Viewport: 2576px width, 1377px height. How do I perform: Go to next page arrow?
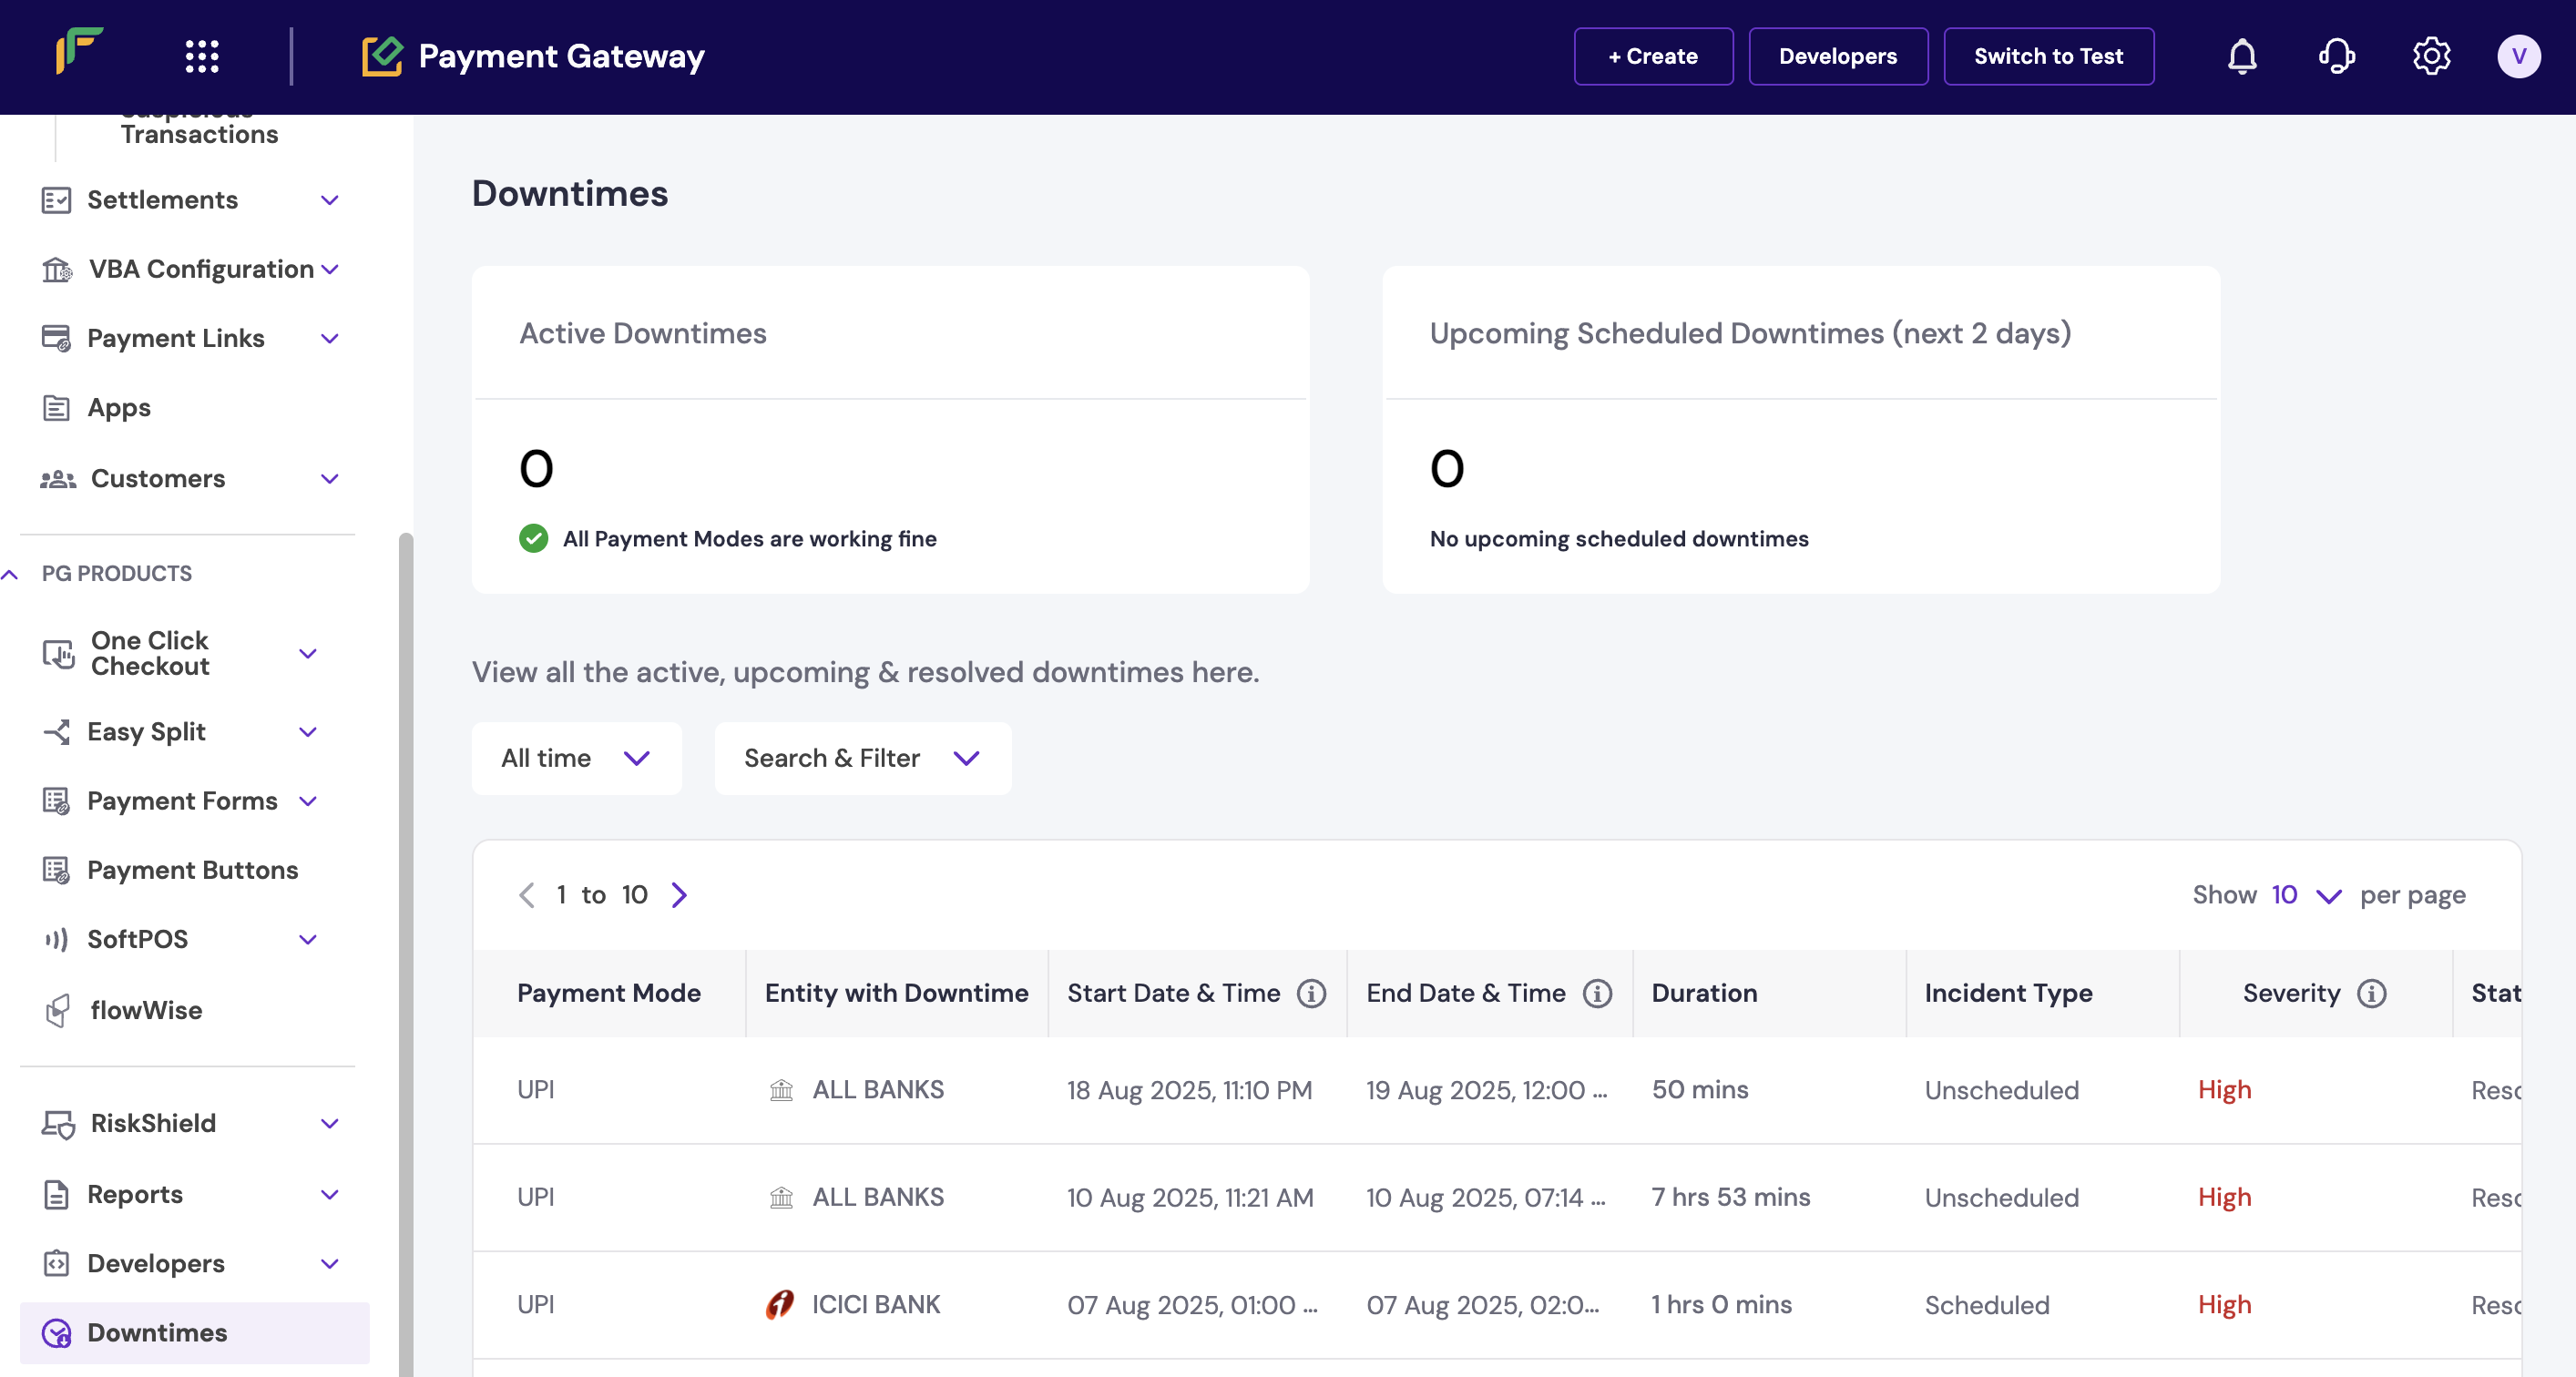[679, 894]
